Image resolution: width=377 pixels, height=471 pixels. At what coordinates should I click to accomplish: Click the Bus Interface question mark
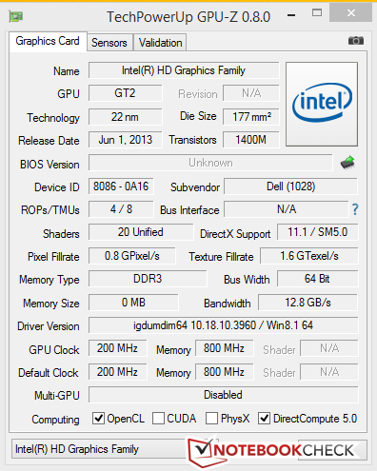pyautogui.click(x=355, y=209)
